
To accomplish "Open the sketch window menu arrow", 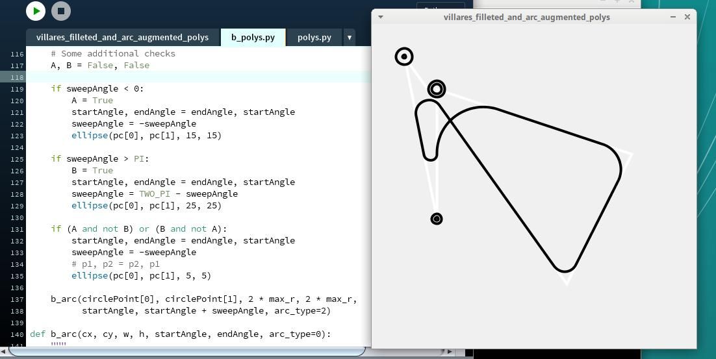I will [381, 17].
